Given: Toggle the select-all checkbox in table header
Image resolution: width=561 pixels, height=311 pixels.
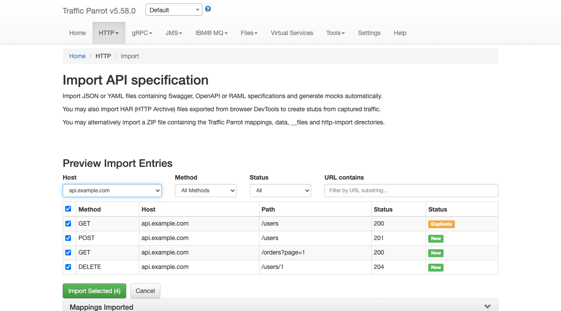Looking at the screenshot, I should pyautogui.click(x=68, y=209).
